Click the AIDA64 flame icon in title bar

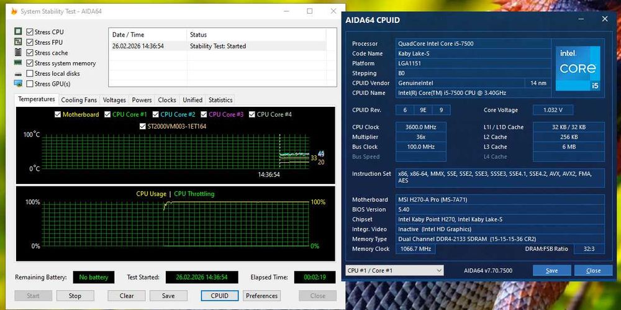click(x=14, y=12)
